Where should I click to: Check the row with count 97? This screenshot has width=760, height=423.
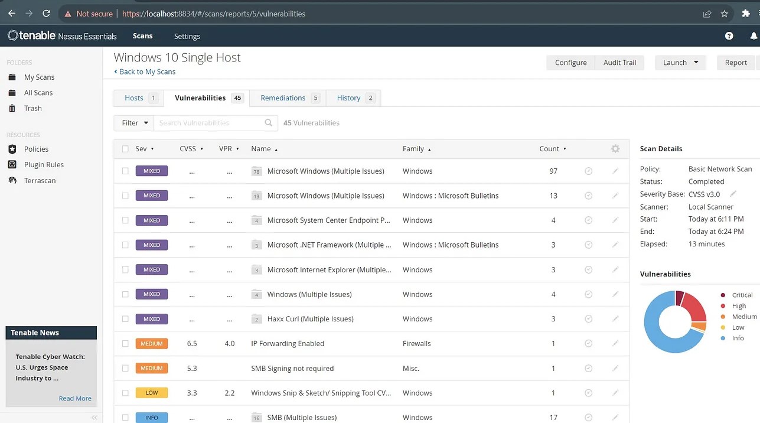(125, 171)
